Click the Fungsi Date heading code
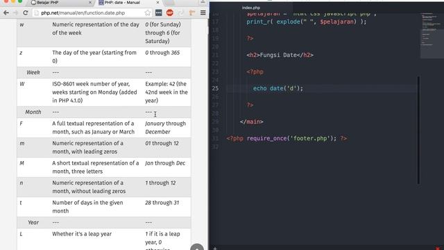 coord(280,55)
